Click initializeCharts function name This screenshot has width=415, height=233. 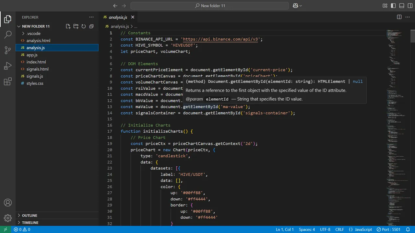tap(163, 131)
